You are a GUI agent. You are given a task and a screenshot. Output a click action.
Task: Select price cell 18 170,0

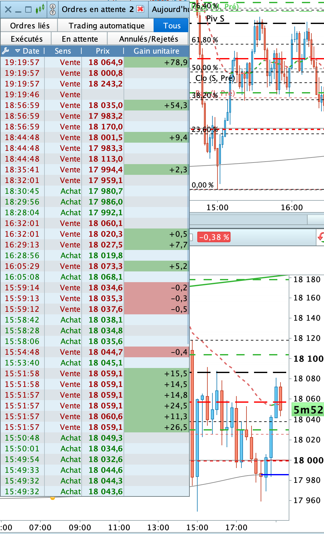[x=103, y=127]
